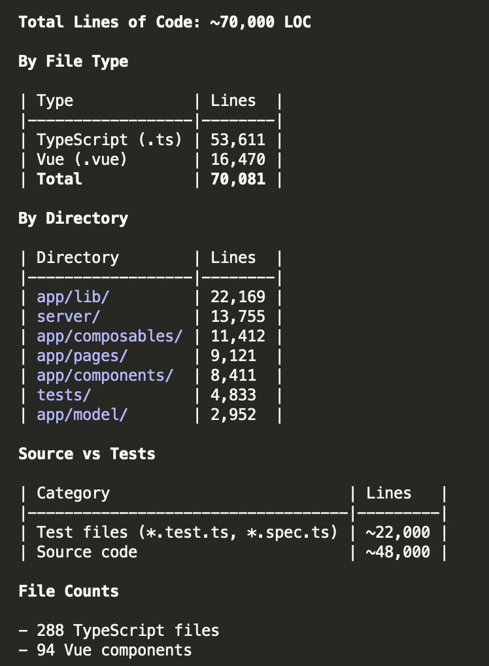Open the tests/ directory link
The height and width of the screenshot is (666, 489).
(63, 395)
